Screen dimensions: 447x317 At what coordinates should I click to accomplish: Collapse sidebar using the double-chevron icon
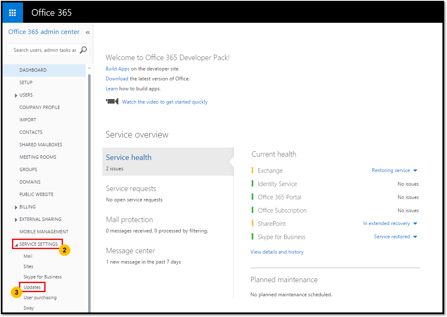pyautogui.click(x=87, y=32)
